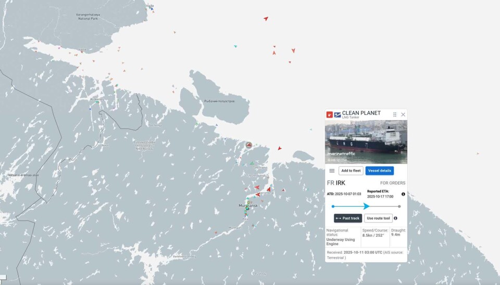500x285 pixels.
Task: Click the CLEAN PLANET vessel name title
Action: click(x=361, y=113)
